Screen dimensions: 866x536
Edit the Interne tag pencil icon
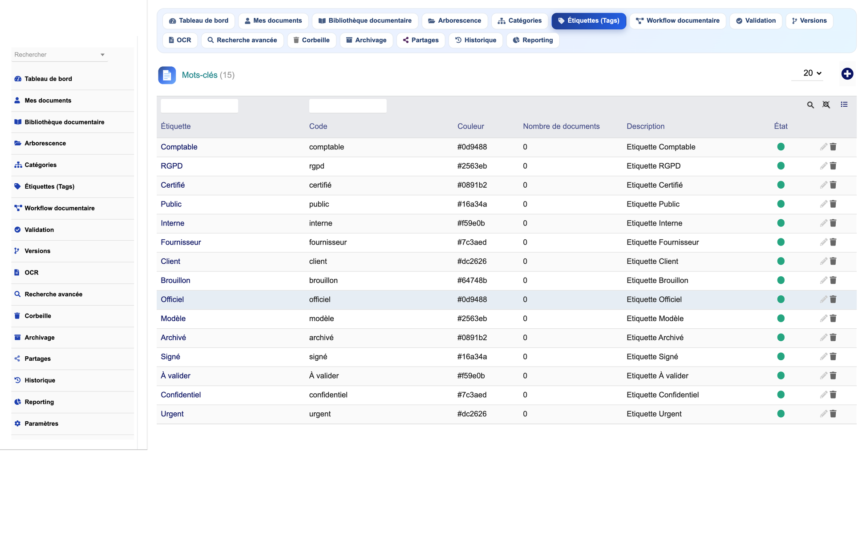(x=823, y=223)
